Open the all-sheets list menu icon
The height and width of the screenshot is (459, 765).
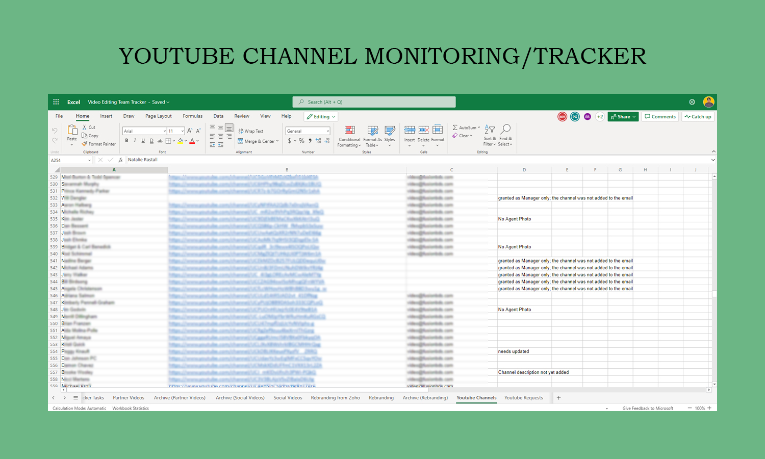[75, 398]
